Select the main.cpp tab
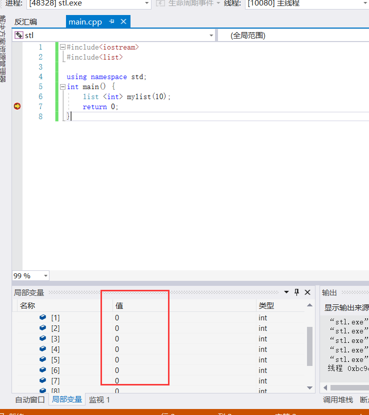 pos(85,22)
